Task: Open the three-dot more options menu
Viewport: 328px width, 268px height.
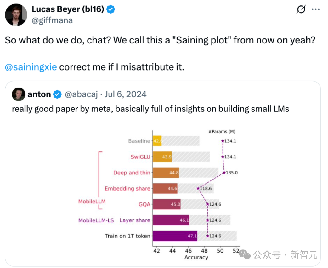Action: 315,9
